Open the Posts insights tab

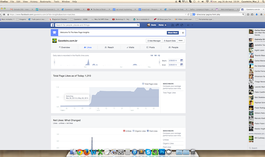[151, 47]
